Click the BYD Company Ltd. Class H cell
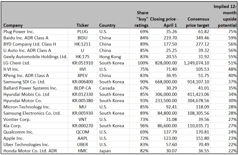The image size is (238, 155). (x=29, y=44)
